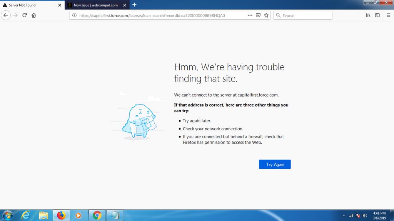Open the volume control in system tray

(x=365, y=216)
